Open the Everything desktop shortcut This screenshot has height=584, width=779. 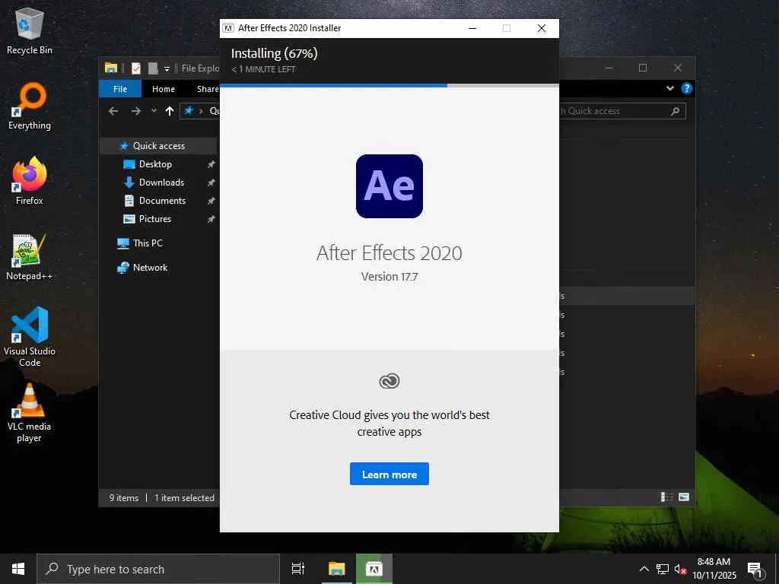30,106
